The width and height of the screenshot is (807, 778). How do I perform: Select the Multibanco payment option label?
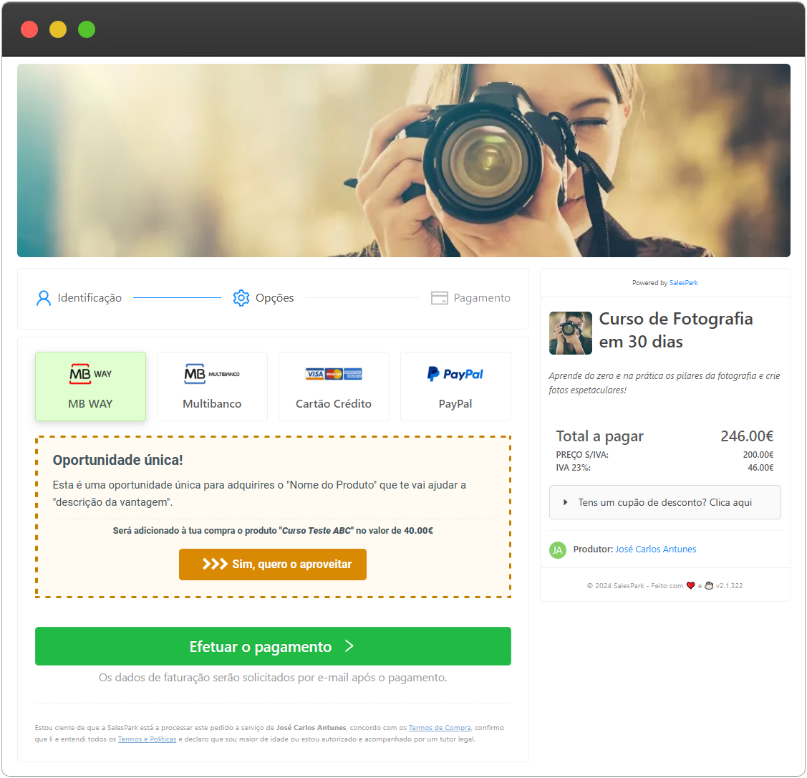pyautogui.click(x=212, y=404)
